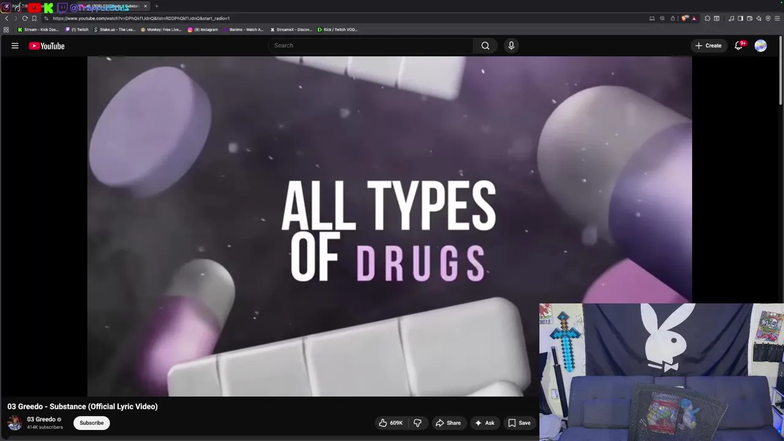Select the 03 Greedo Substance browser tab
784x441 pixels.
[x=113, y=6]
